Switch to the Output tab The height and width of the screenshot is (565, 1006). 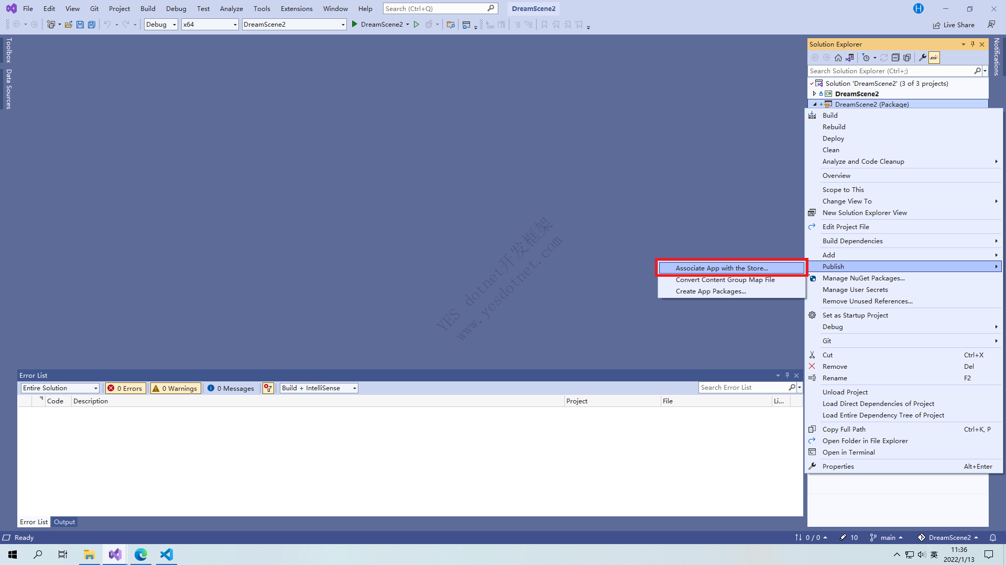point(64,522)
